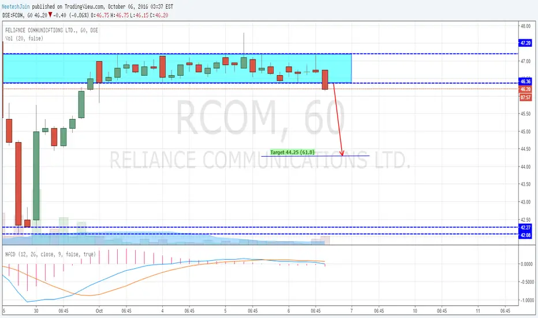The image size is (538, 318).
Task: Select the RELIANCE COMMUNICATIONS LTD., 60, DSE legend
Action: 52,30
